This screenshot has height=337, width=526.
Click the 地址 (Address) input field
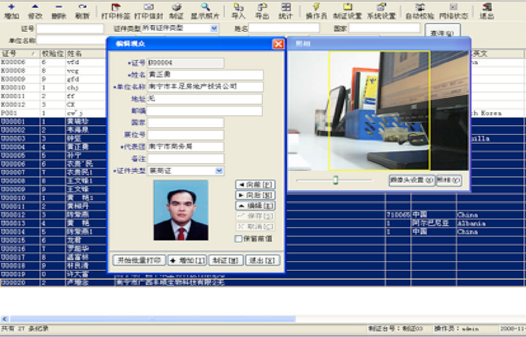pos(204,99)
